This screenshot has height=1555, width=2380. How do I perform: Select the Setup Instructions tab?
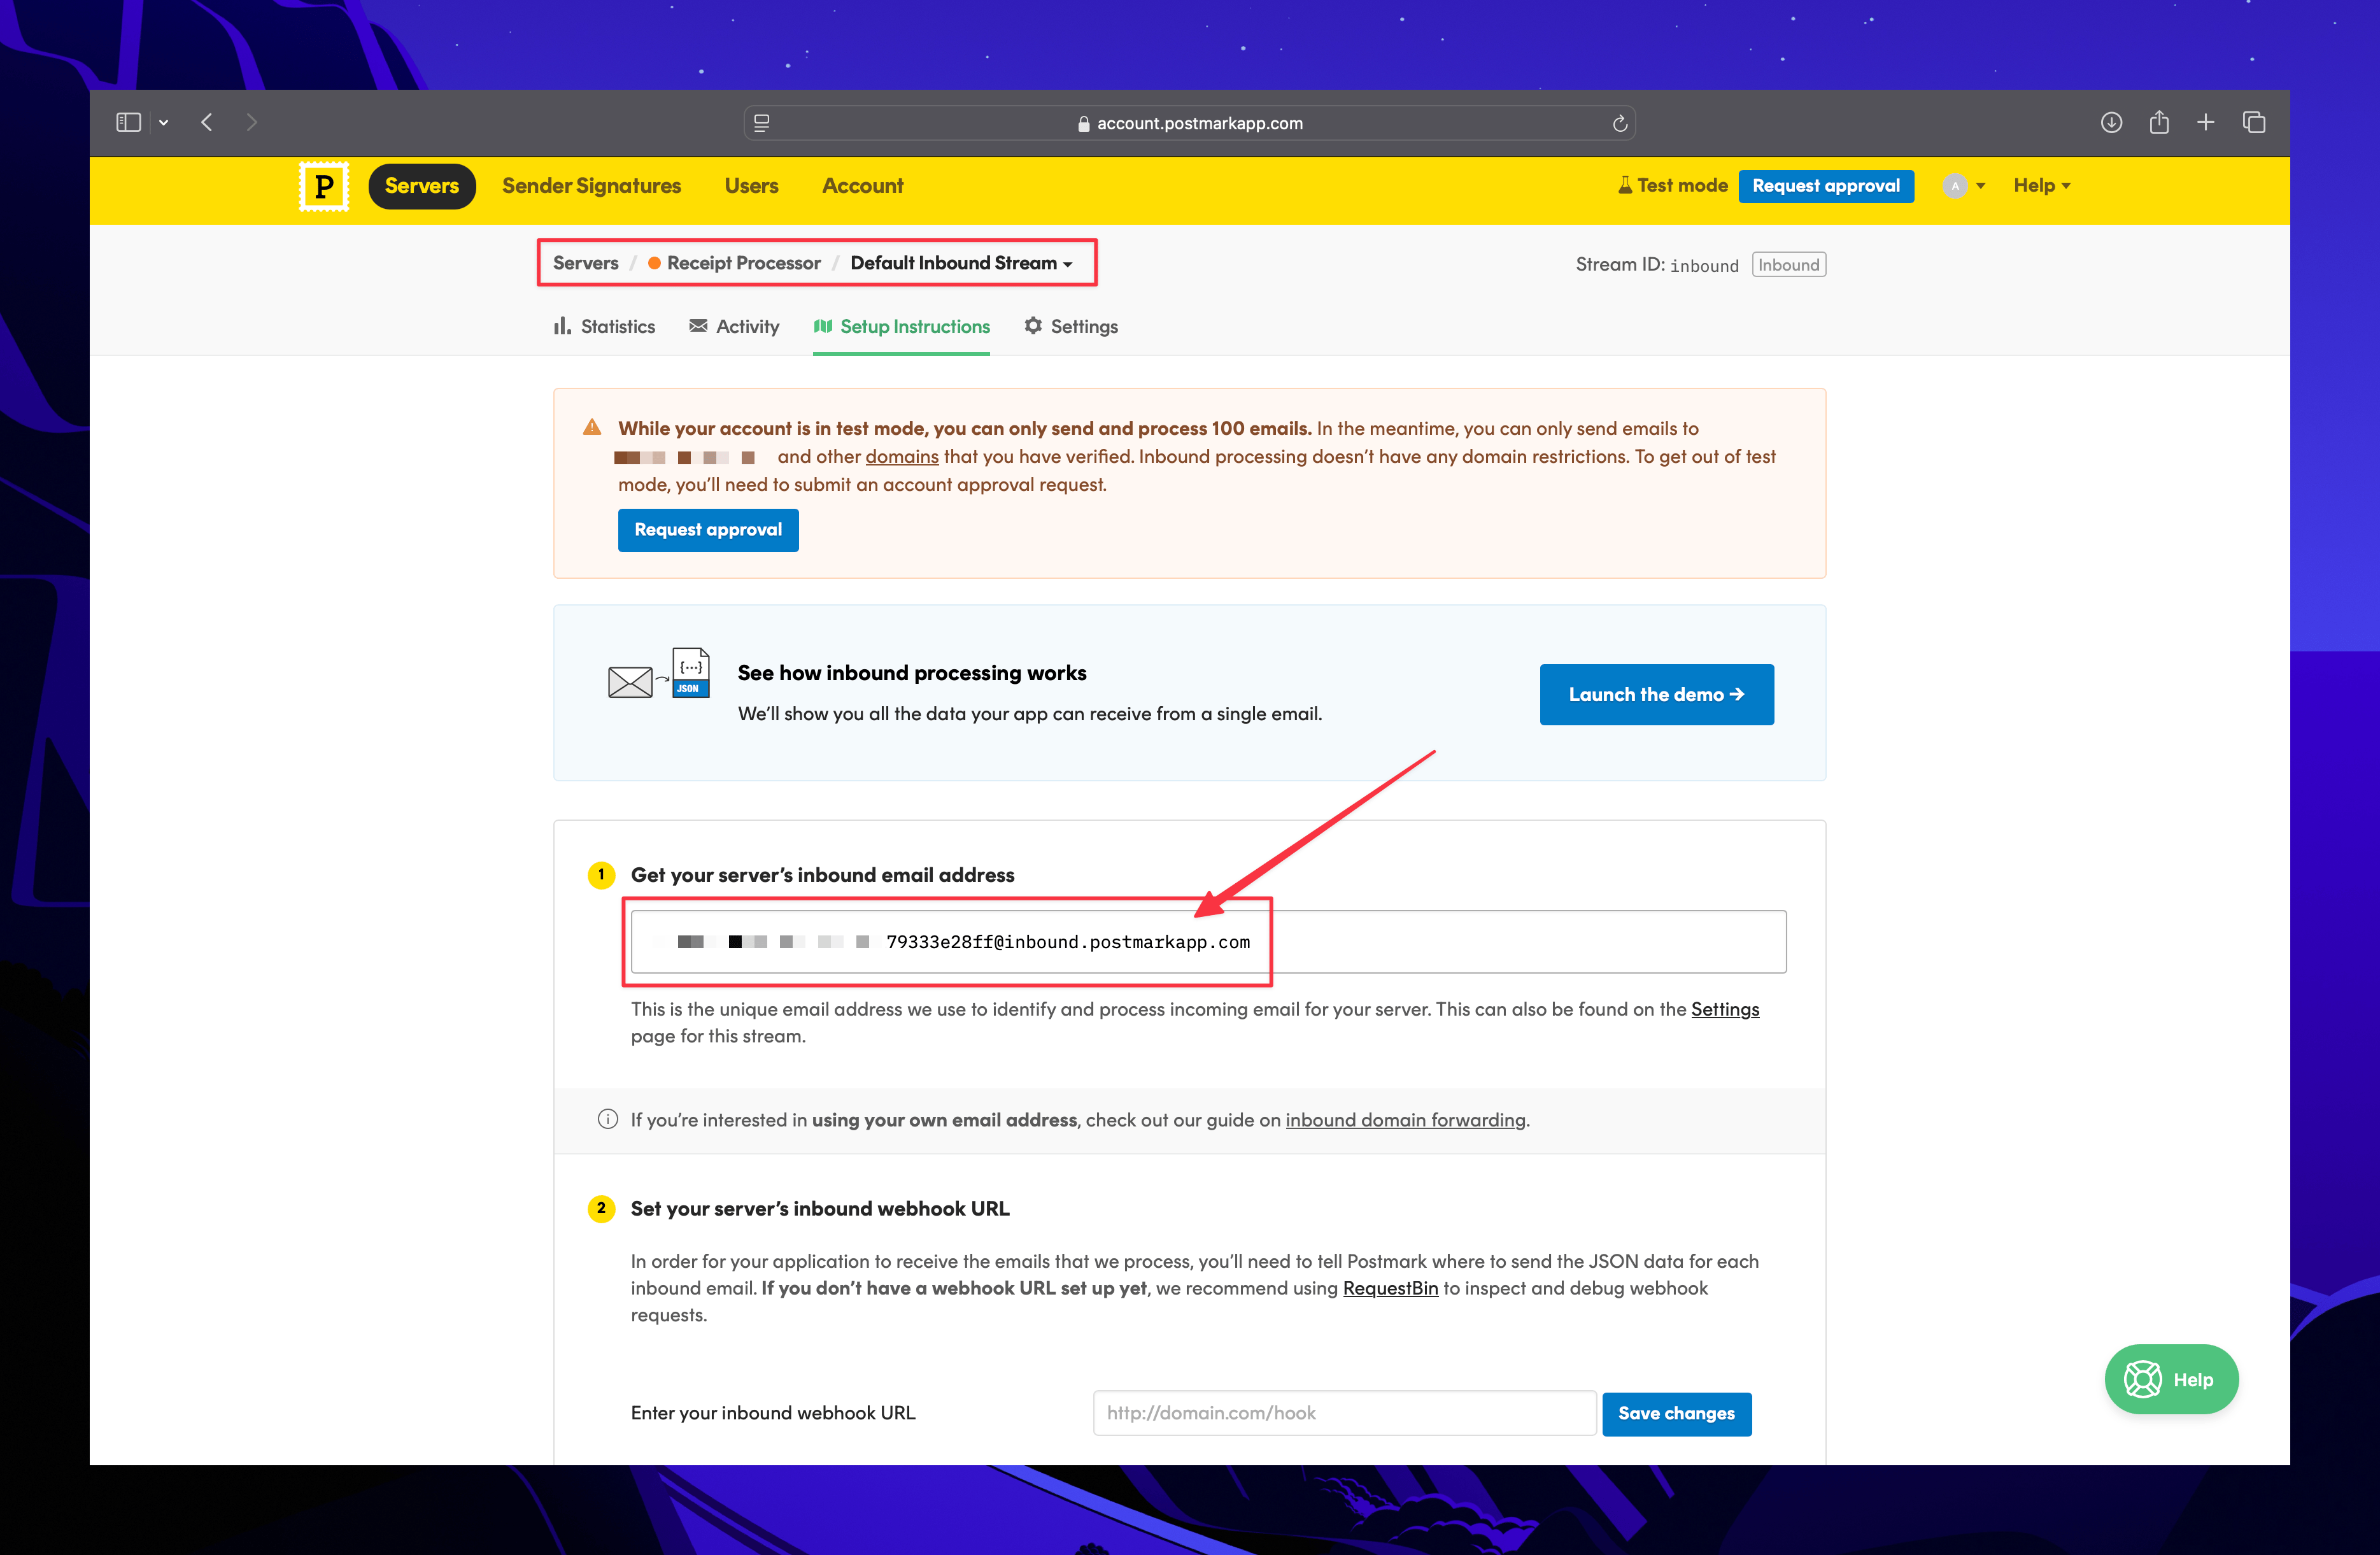pos(901,327)
